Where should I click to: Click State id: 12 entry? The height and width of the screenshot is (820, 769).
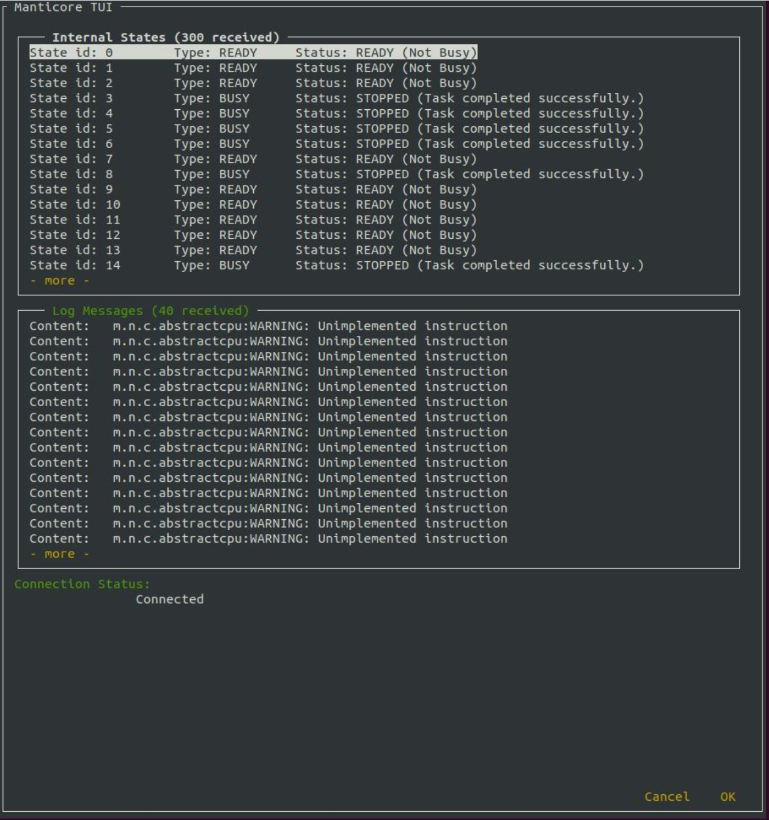[x=253, y=235]
